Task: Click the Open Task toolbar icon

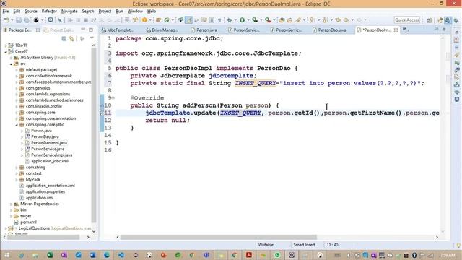Action: click(x=290, y=20)
